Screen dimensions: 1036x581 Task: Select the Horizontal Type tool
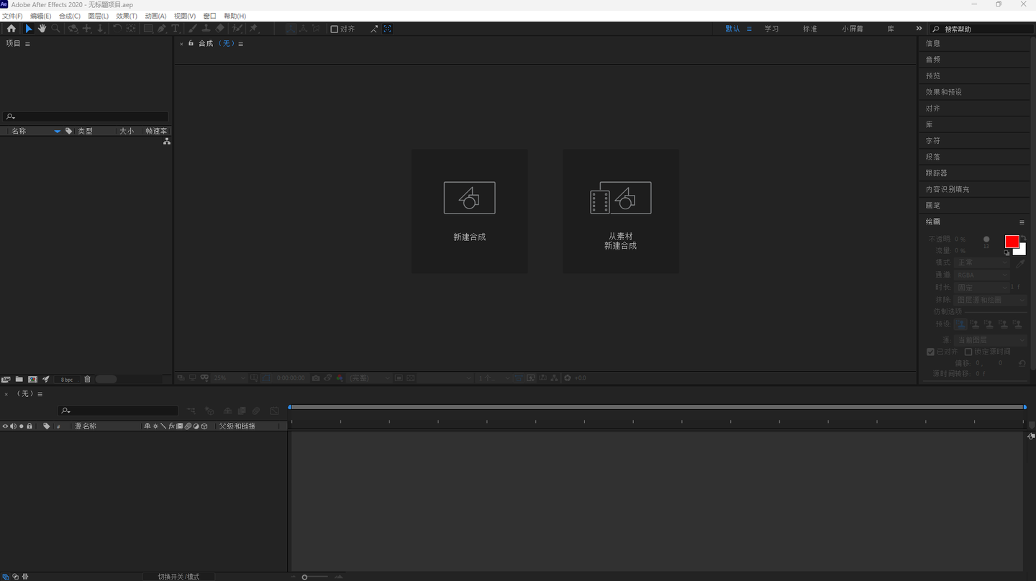point(175,29)
